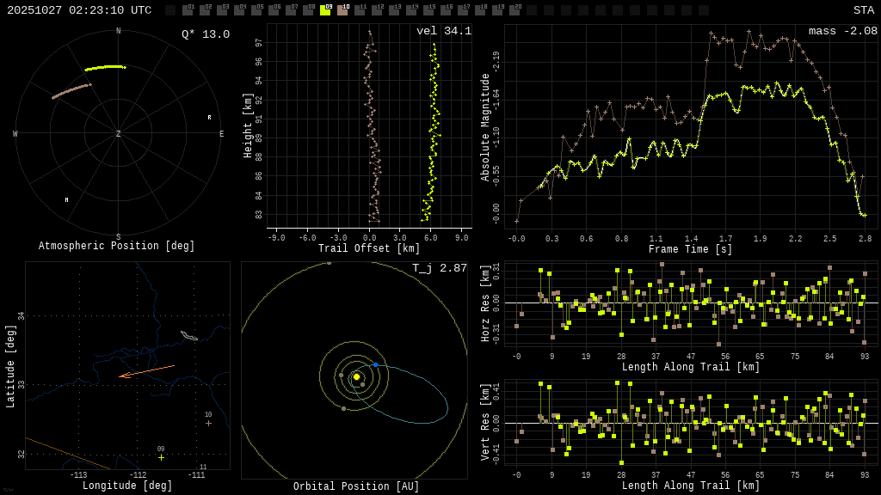This screenshot has width=881, height=495.
Task: Click the UTC timestamp at top left
Action: coord(79,10)
